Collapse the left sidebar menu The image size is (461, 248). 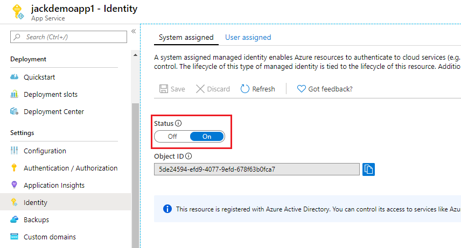coord(133,31)
